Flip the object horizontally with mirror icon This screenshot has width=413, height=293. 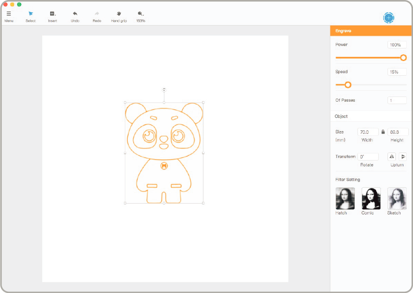(392, 156)
